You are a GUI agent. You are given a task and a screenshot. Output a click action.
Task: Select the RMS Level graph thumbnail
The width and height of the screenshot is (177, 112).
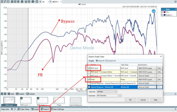tap(9, 101)
